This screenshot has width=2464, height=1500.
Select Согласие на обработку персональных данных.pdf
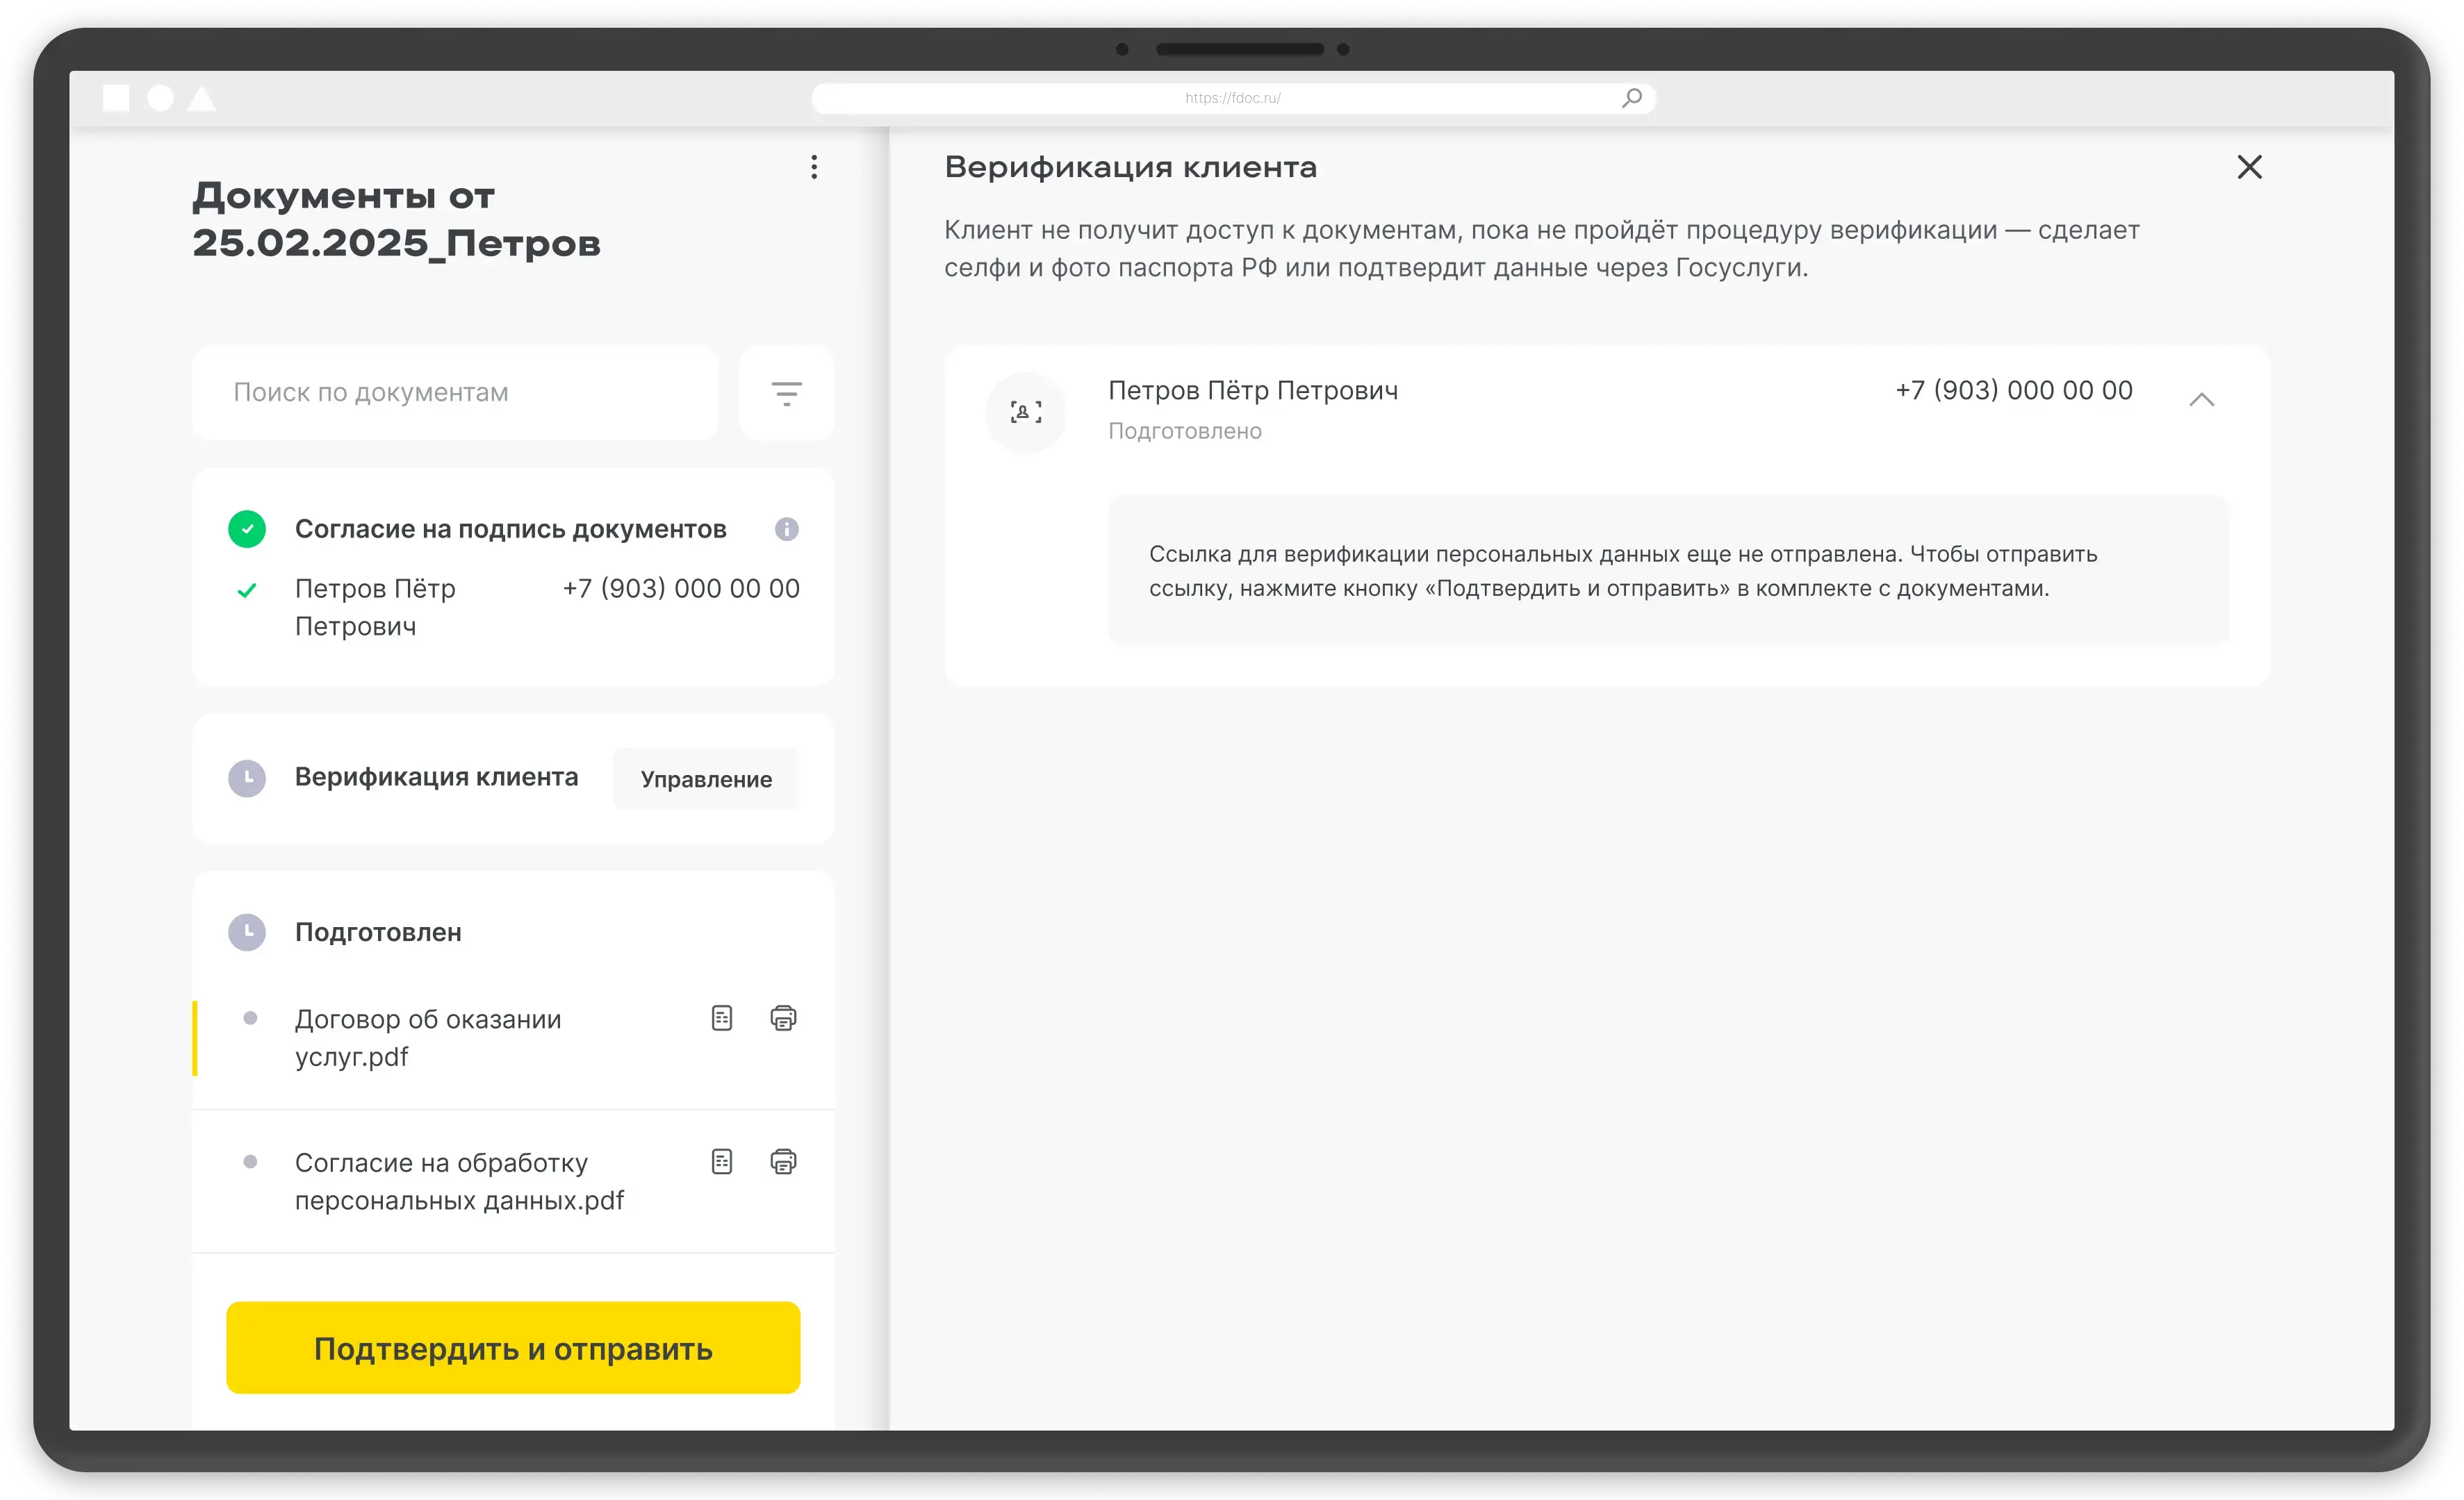[458, 1181]
